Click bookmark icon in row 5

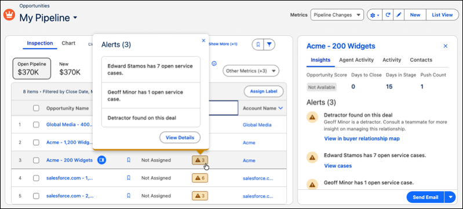129,196
